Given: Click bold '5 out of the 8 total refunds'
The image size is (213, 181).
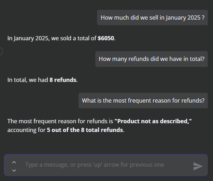Looking at the screenshot, I should click(x=85, y=130).
